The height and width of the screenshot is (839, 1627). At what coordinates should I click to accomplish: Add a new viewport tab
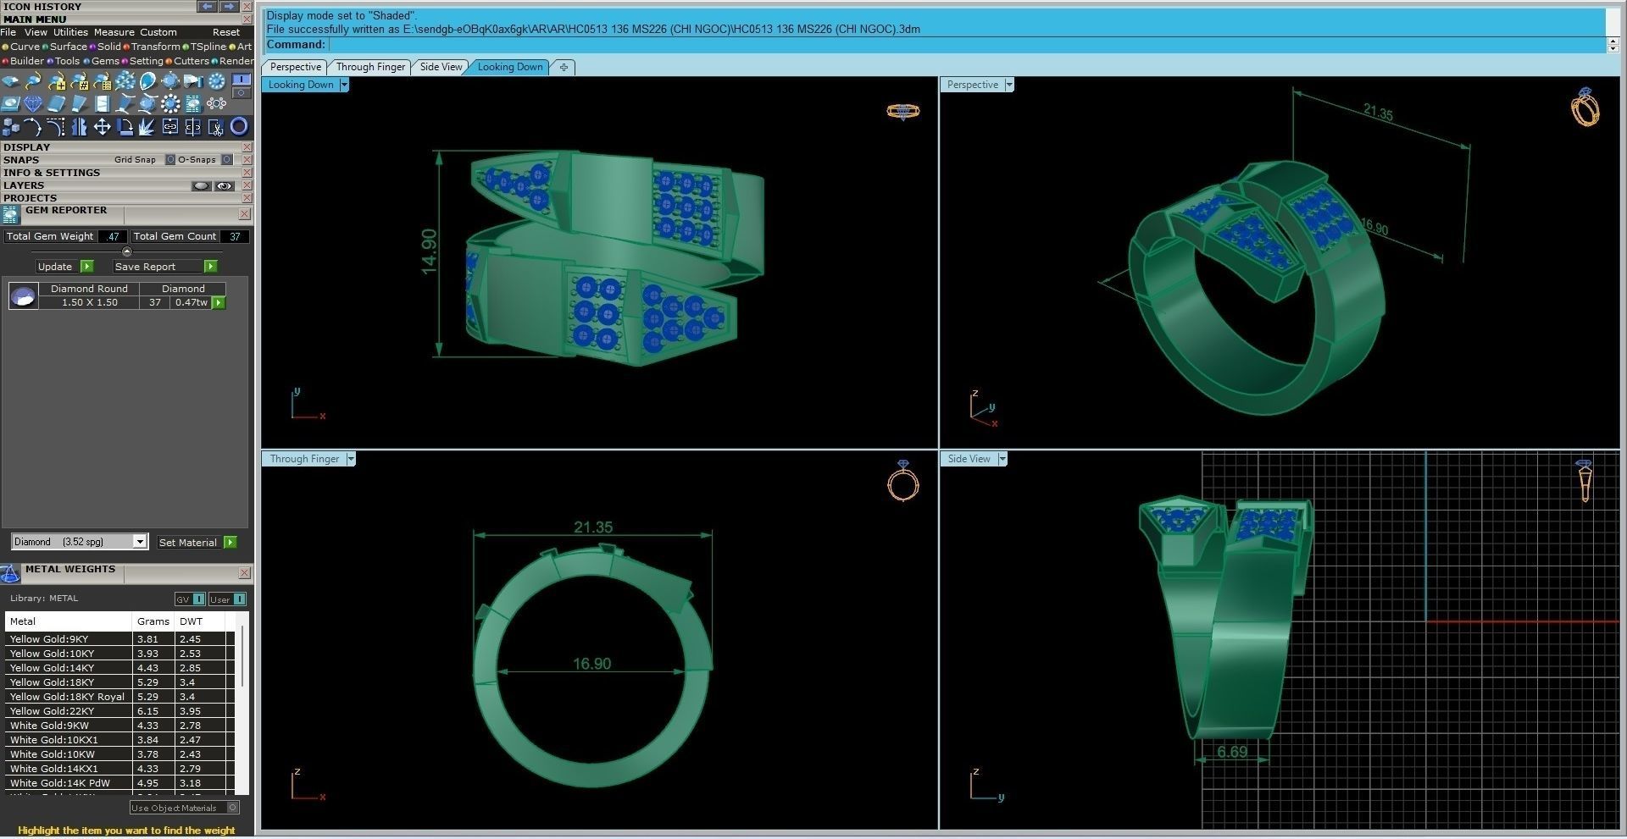click(x=564, y=67)
